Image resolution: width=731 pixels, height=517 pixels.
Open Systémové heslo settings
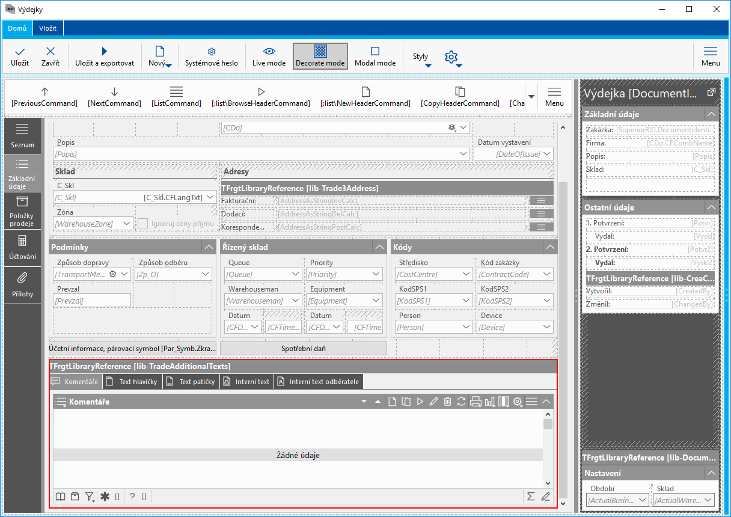211,56
